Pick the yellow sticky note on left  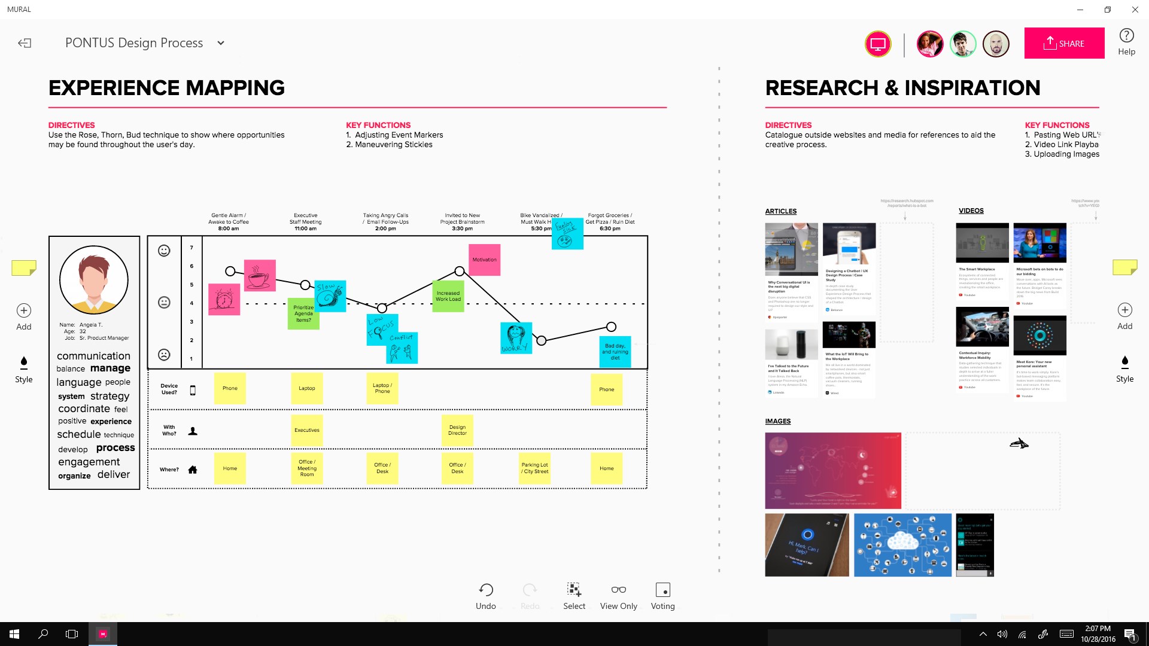pos(24,267)
